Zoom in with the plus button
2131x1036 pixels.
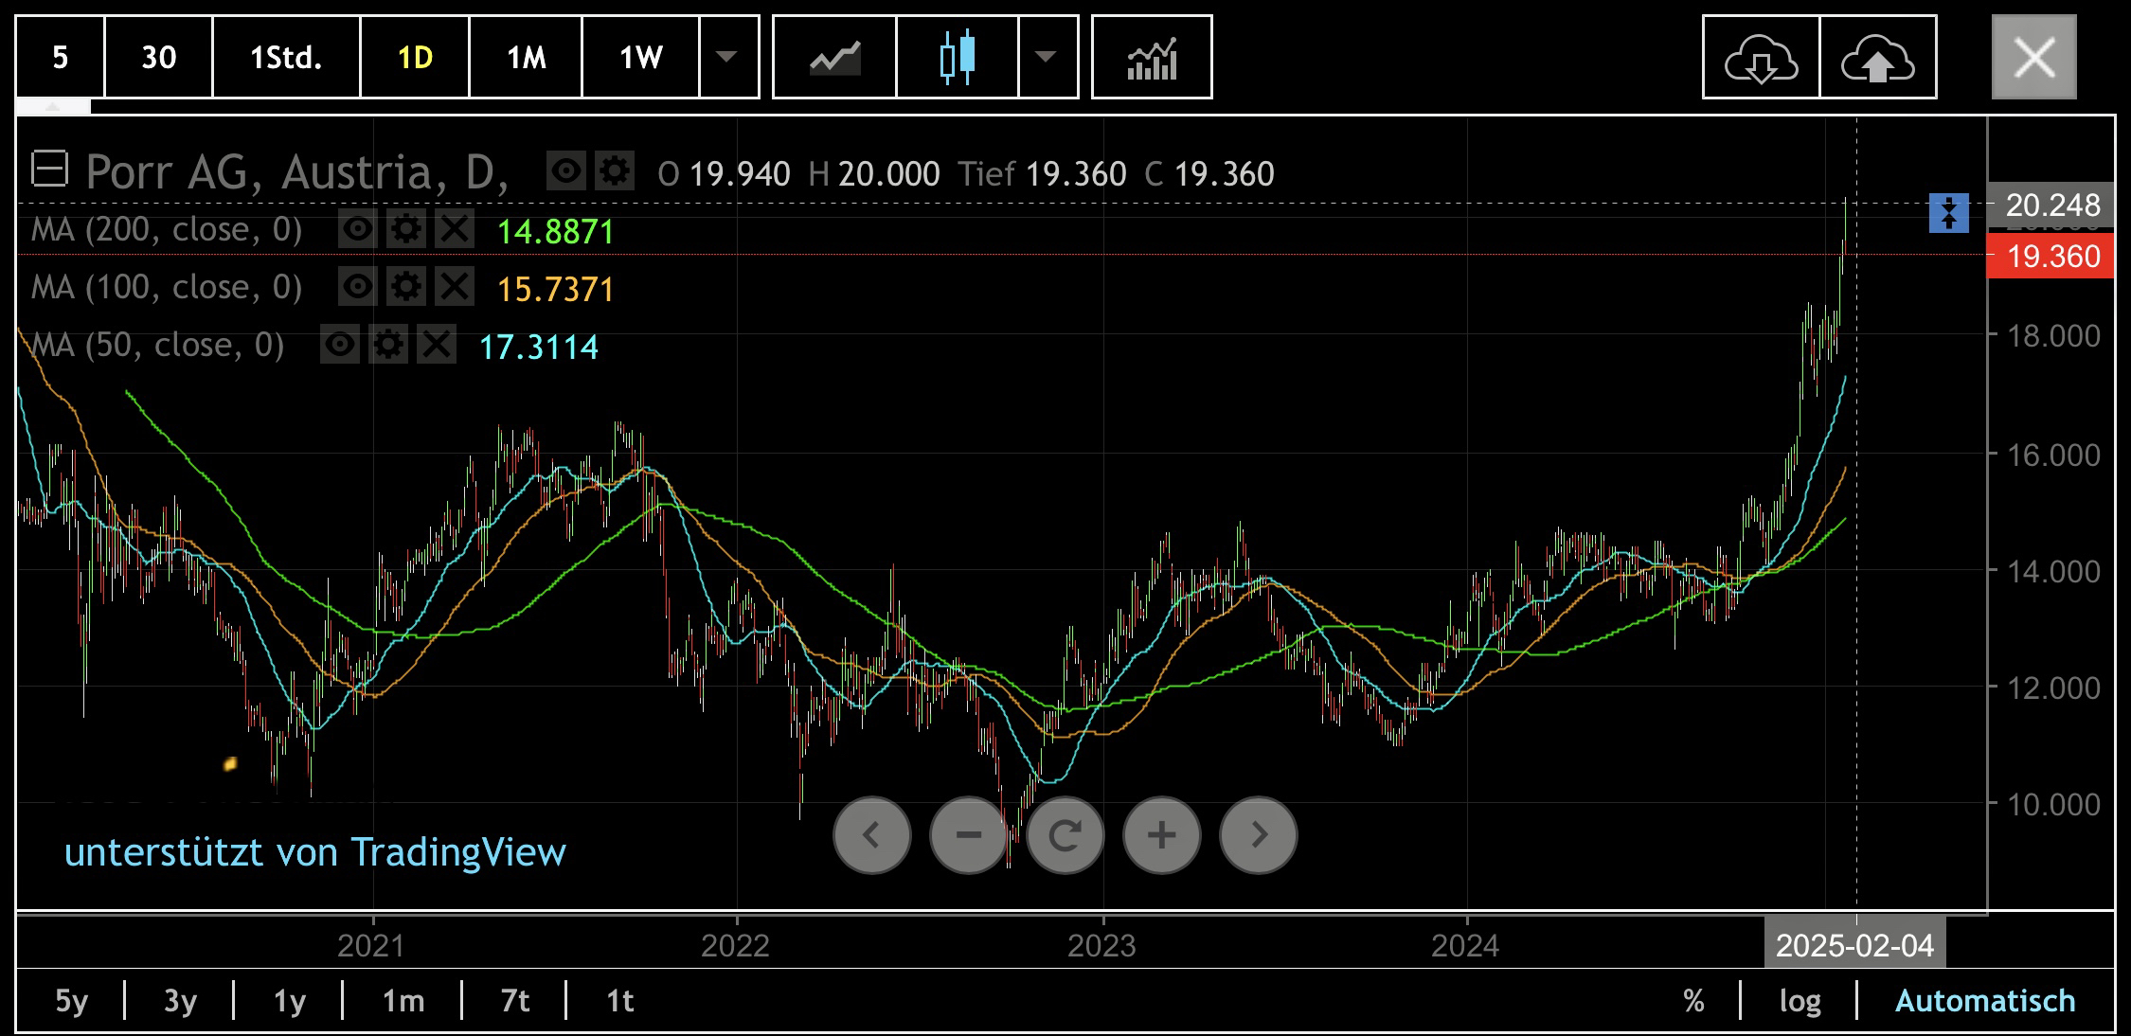point(1162,835)
